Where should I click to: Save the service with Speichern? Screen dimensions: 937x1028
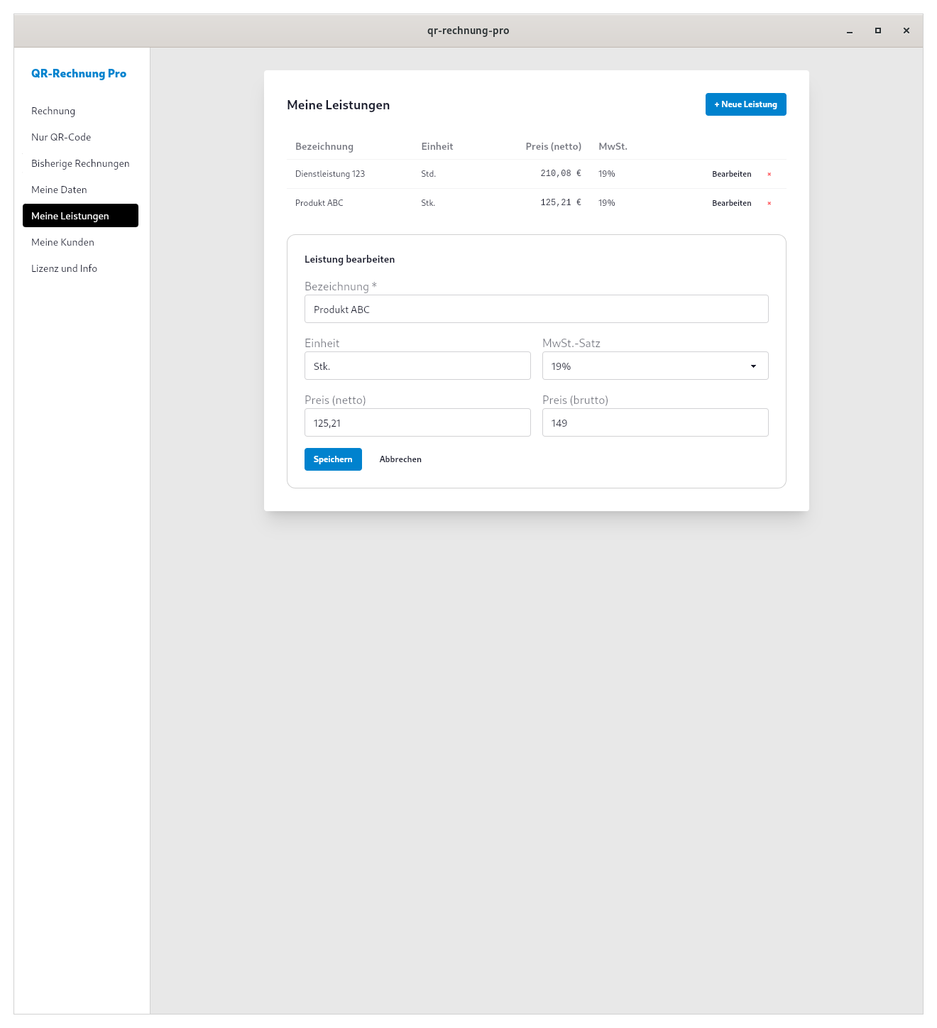[x=333, y=459]
